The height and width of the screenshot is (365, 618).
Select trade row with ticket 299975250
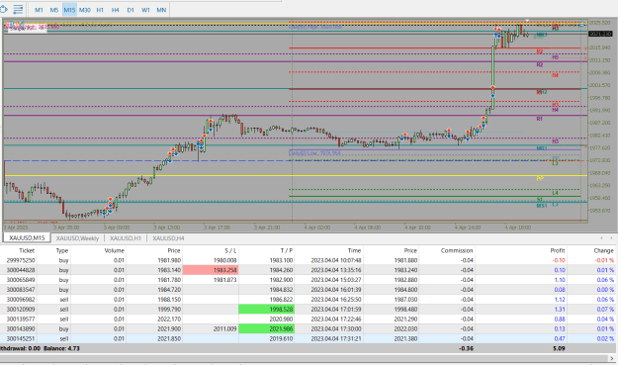point(308,260)
